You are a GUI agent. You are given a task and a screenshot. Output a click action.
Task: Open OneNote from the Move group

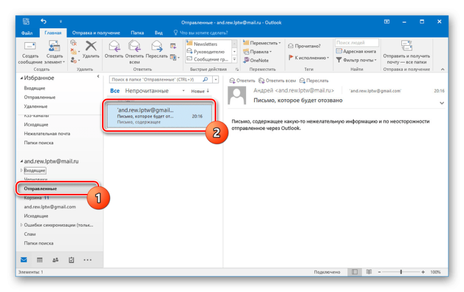pyautogui.click(x=256, y=60)
